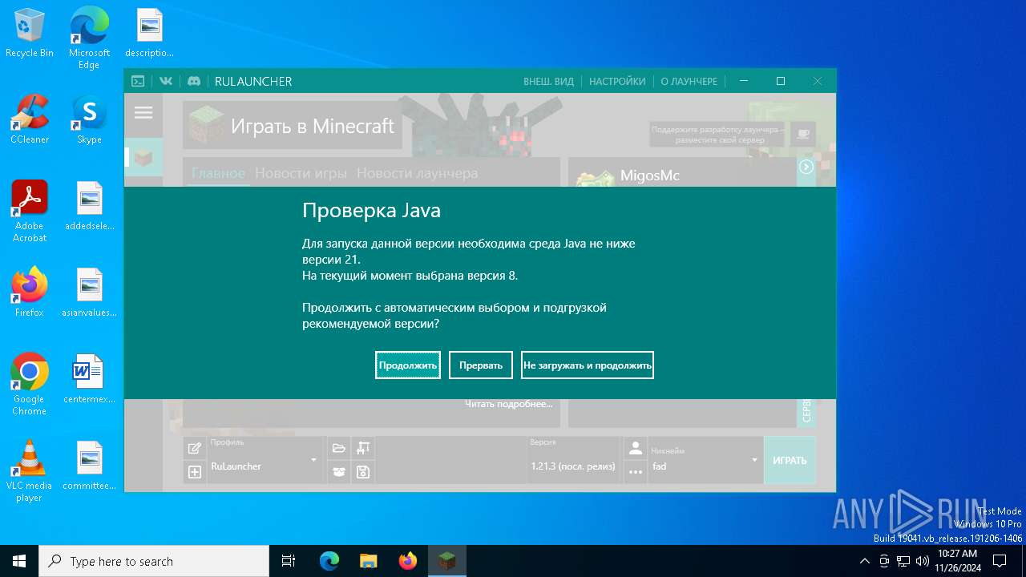Select the descriptio image file on desktop
This screenshot has height=577, width=1026.
click(149, 34)
